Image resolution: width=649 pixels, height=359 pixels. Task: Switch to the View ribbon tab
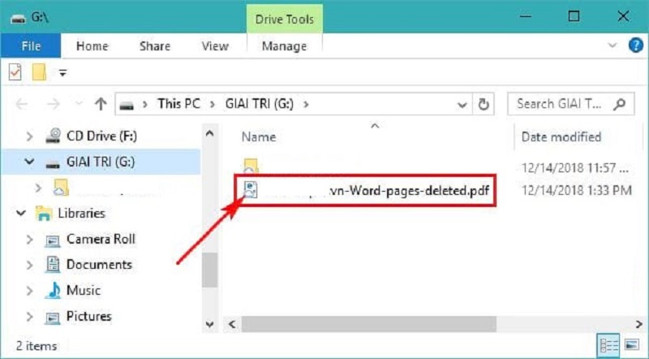[x=215, y=46]
